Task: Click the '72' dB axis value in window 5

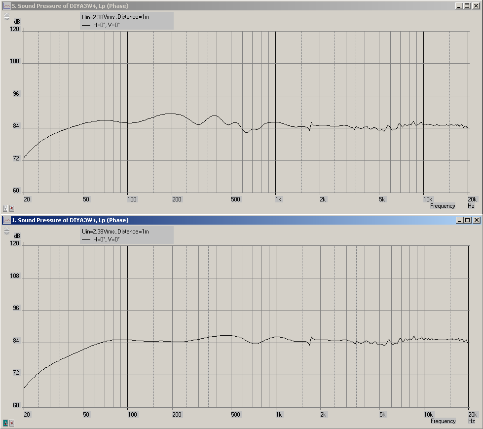Action: point(16,158)
